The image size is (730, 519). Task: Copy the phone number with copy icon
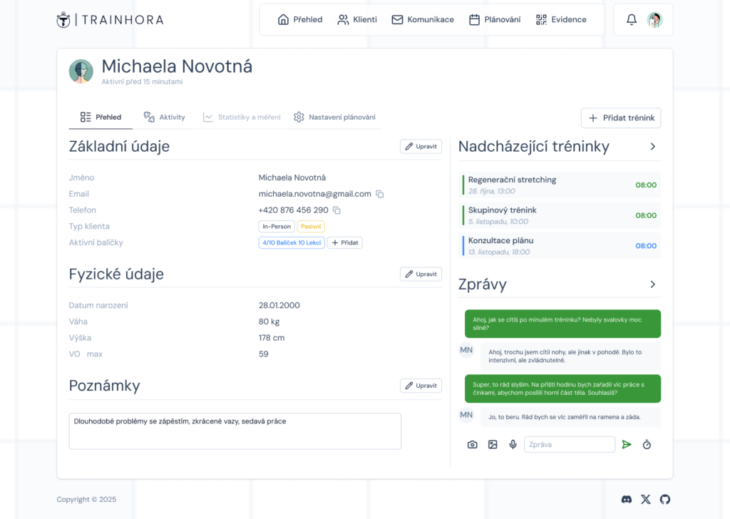tap(337, 210)
